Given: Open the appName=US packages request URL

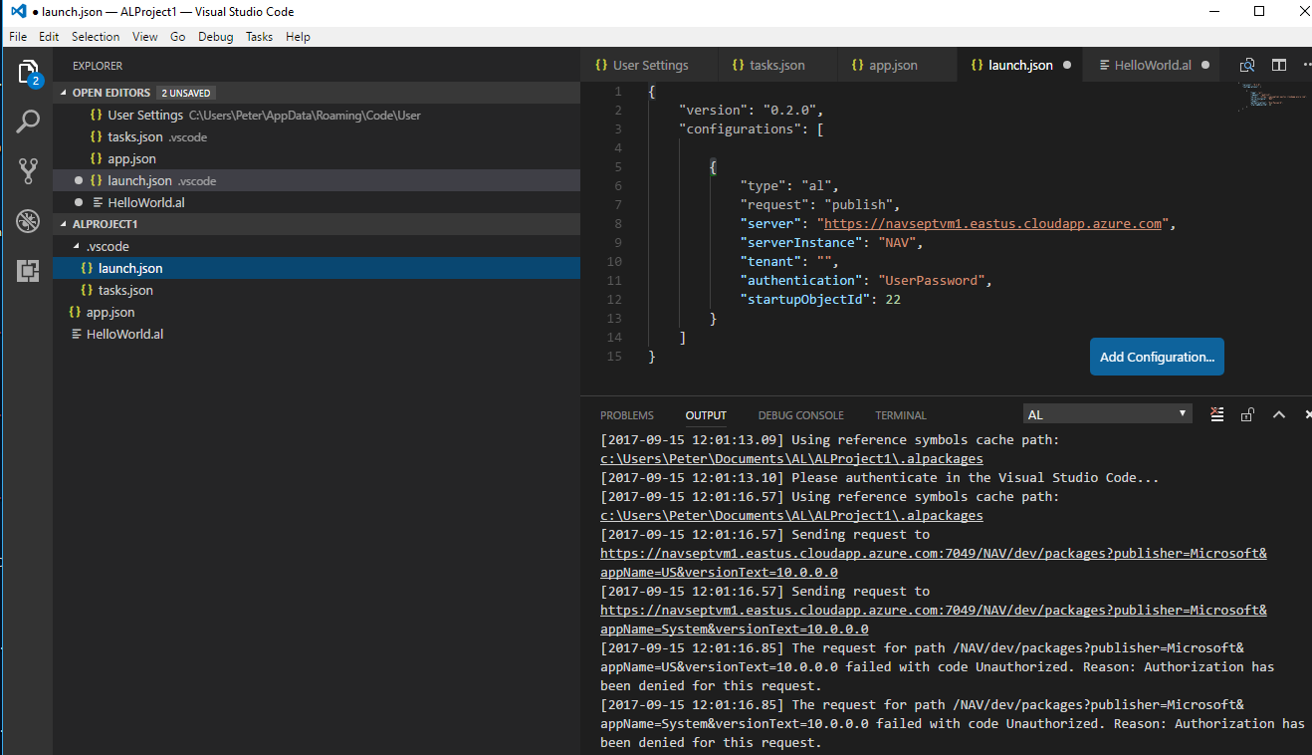Looking at the screenshot, I should click(934, 563).
